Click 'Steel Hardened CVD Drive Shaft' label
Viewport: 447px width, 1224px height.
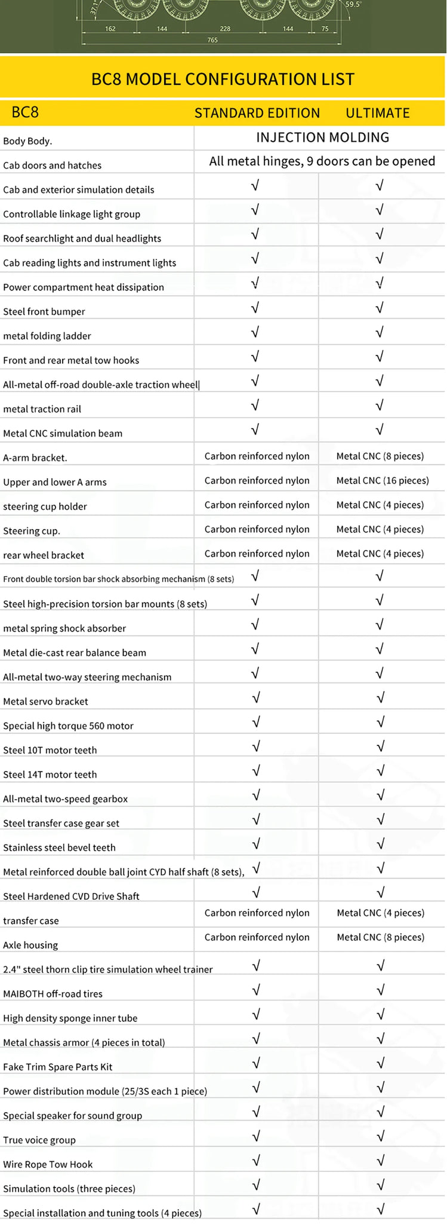point(71,896)
